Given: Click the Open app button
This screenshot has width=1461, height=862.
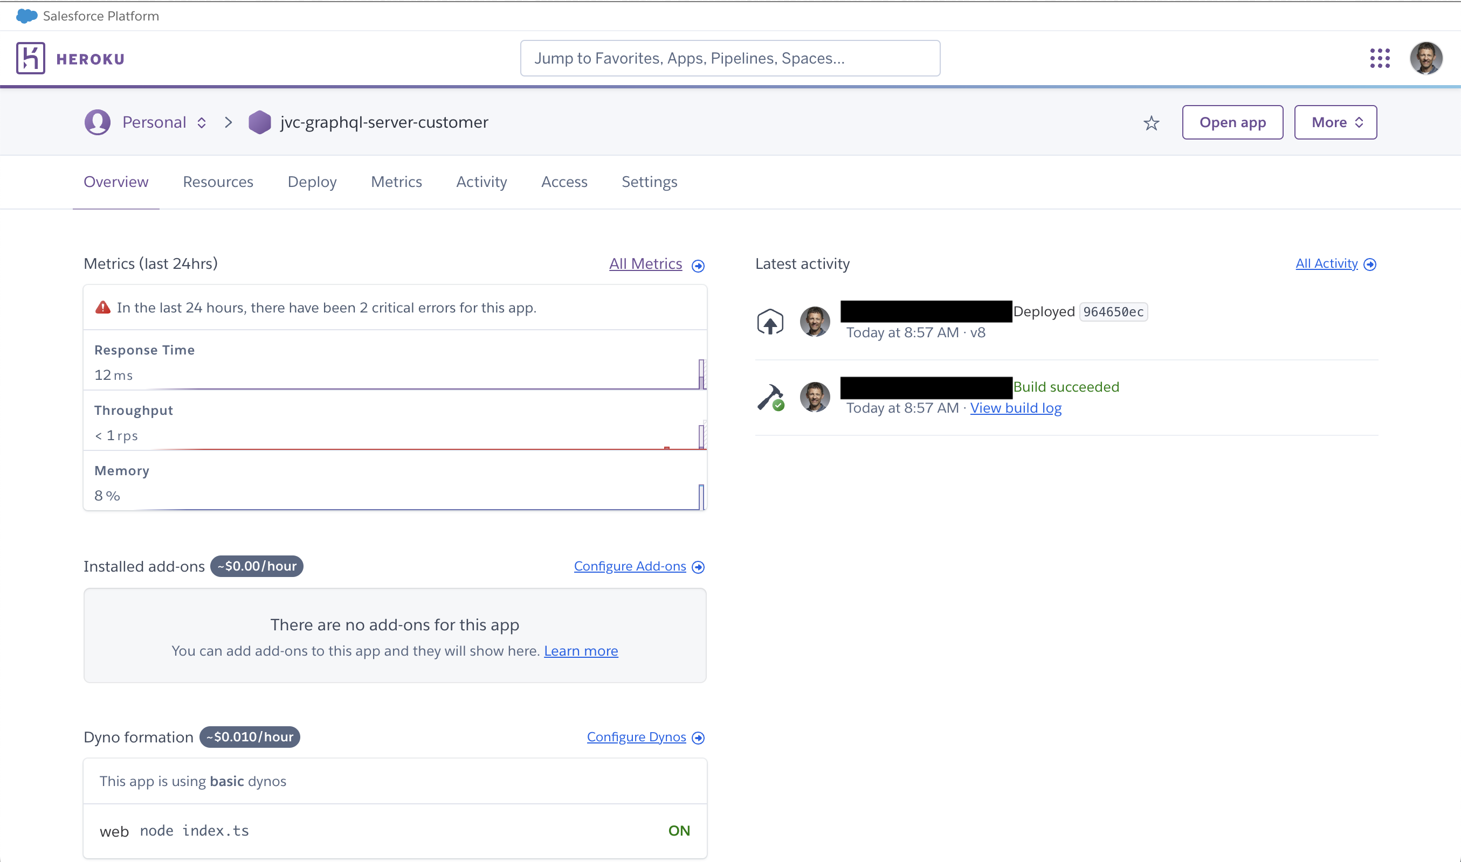Looking at the screenshot, I should pyautogui.click(x=1232, y=122).
